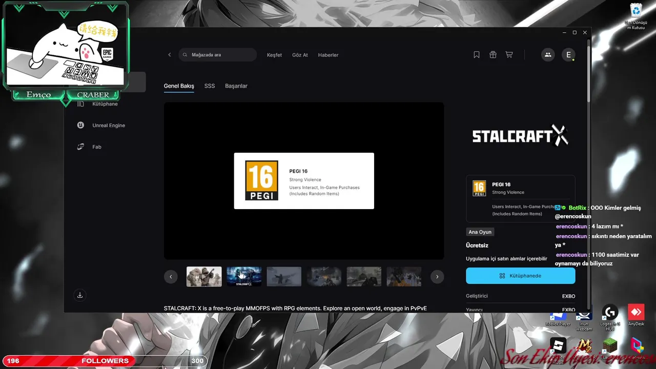The height and width of the screenshot is (369, 656).
Task: Switch to the Başarılar tab
Action: [236, 86]
